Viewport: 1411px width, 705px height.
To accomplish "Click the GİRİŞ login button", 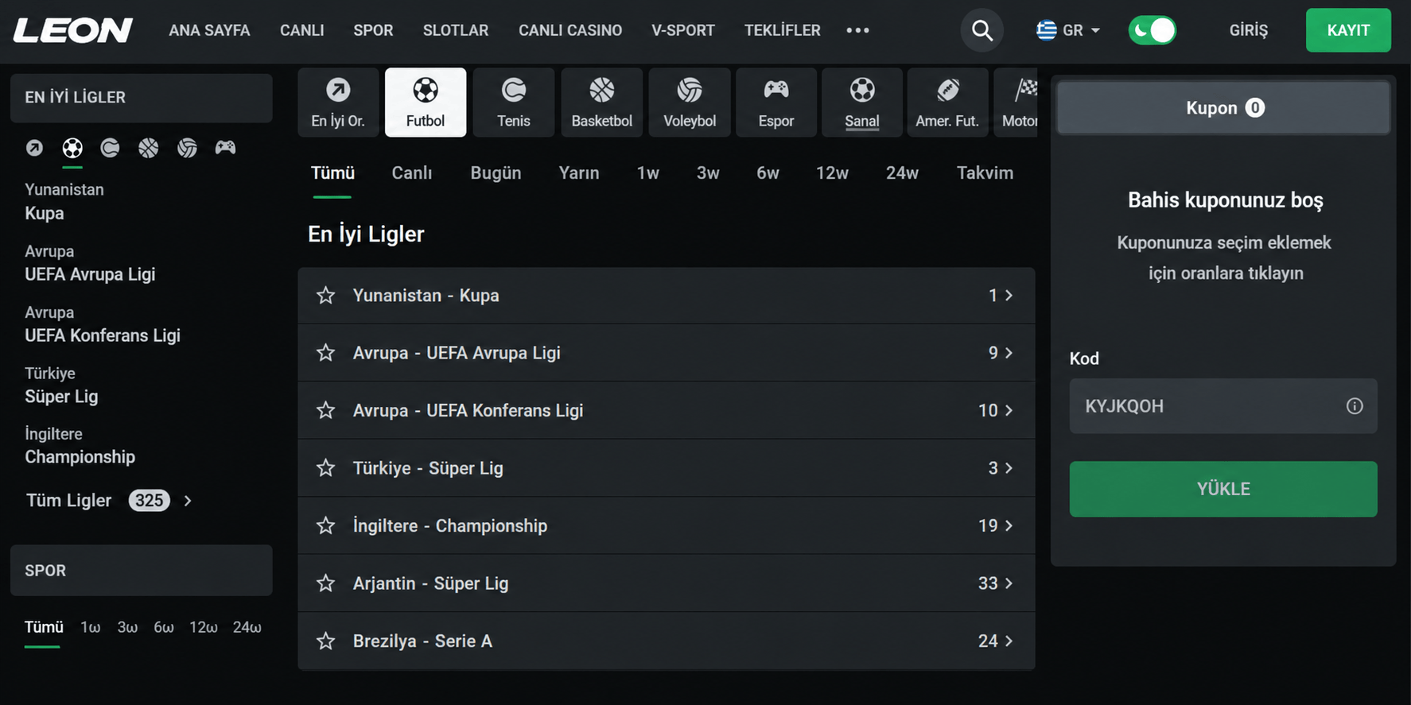I will tap(1249, 30).
